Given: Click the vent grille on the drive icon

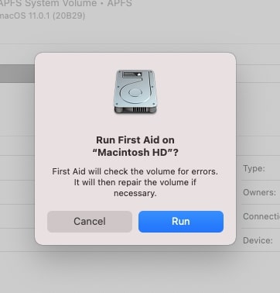Looking at the screenshot, I should pos(140,109).
